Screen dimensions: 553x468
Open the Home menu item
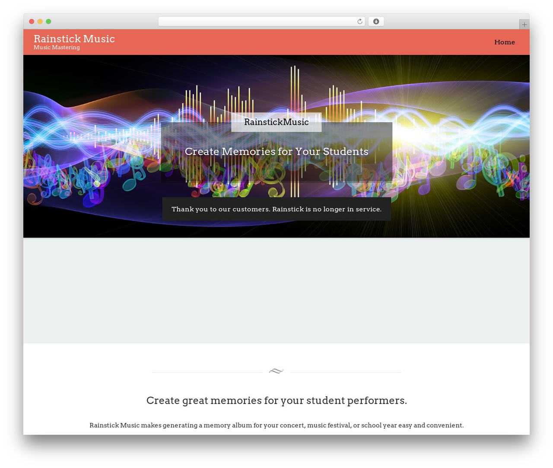[x=505, y=42]
